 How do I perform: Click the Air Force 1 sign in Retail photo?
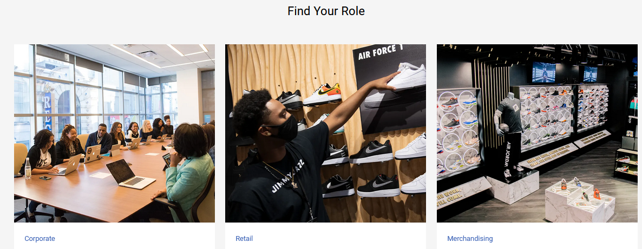pyautogui.click(x=381, y=52)
